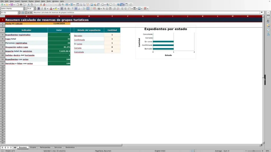The image size is (271, 152).
Task: Open the Format menu
Action: (24, 1)
